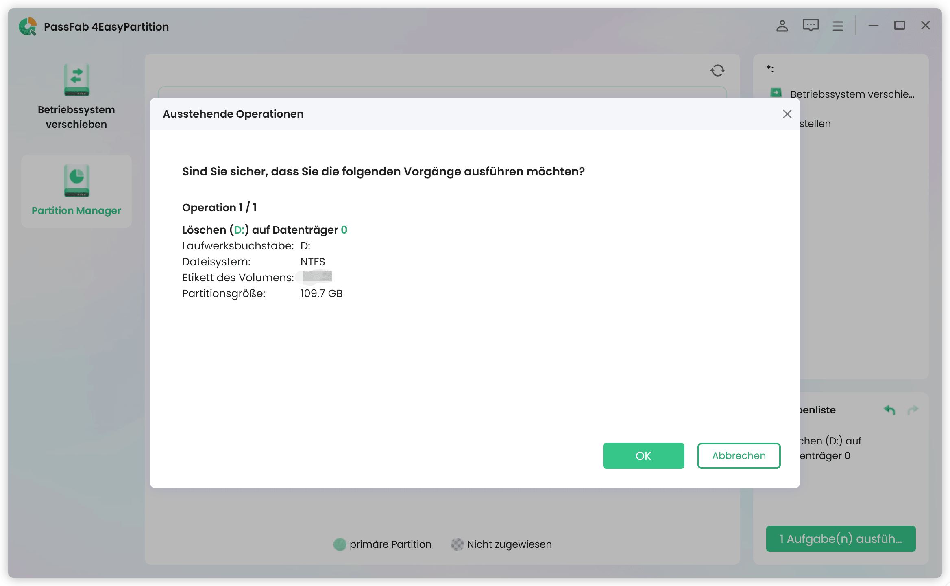Image resolution: width=950 pixels, height=586 pixels.
Task: Open the hamburger menu icon
Action: (837, 26)
